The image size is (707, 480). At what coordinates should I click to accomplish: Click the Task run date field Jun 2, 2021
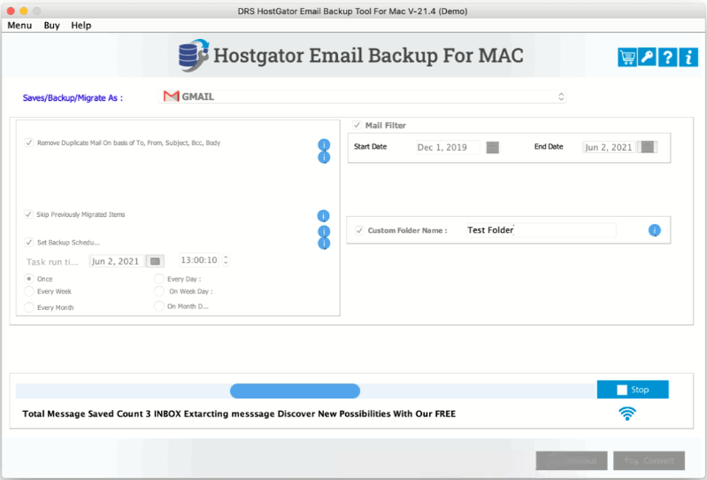[117, 261]
